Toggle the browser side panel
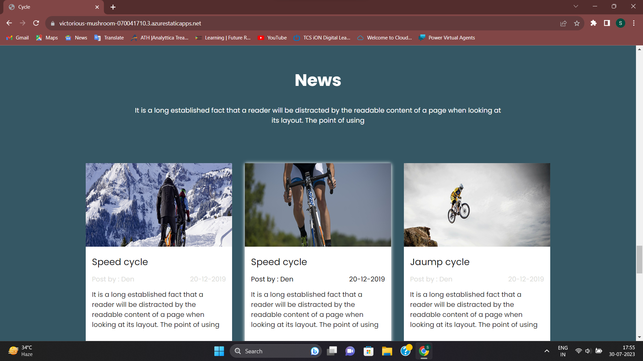The width and height of the screenshot is (643, 361). pos(607,23)
